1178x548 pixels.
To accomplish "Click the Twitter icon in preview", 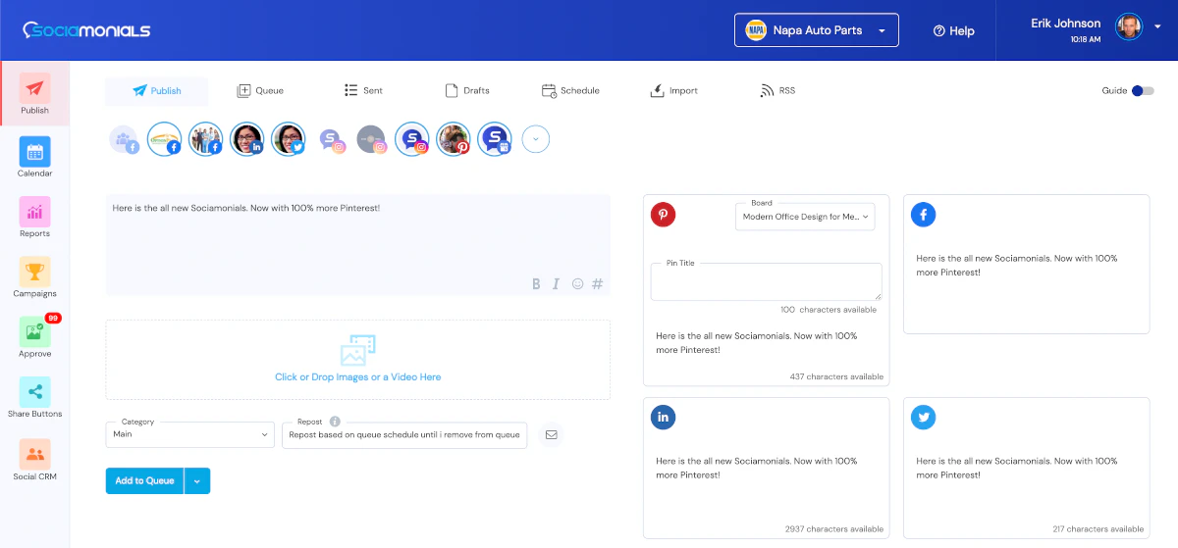I will (x=923, y=418).
